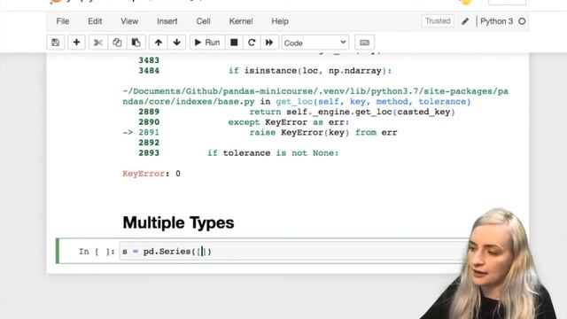Copy selected cells icon
This screenshot has width=567, height=319.
click(117, 43)
